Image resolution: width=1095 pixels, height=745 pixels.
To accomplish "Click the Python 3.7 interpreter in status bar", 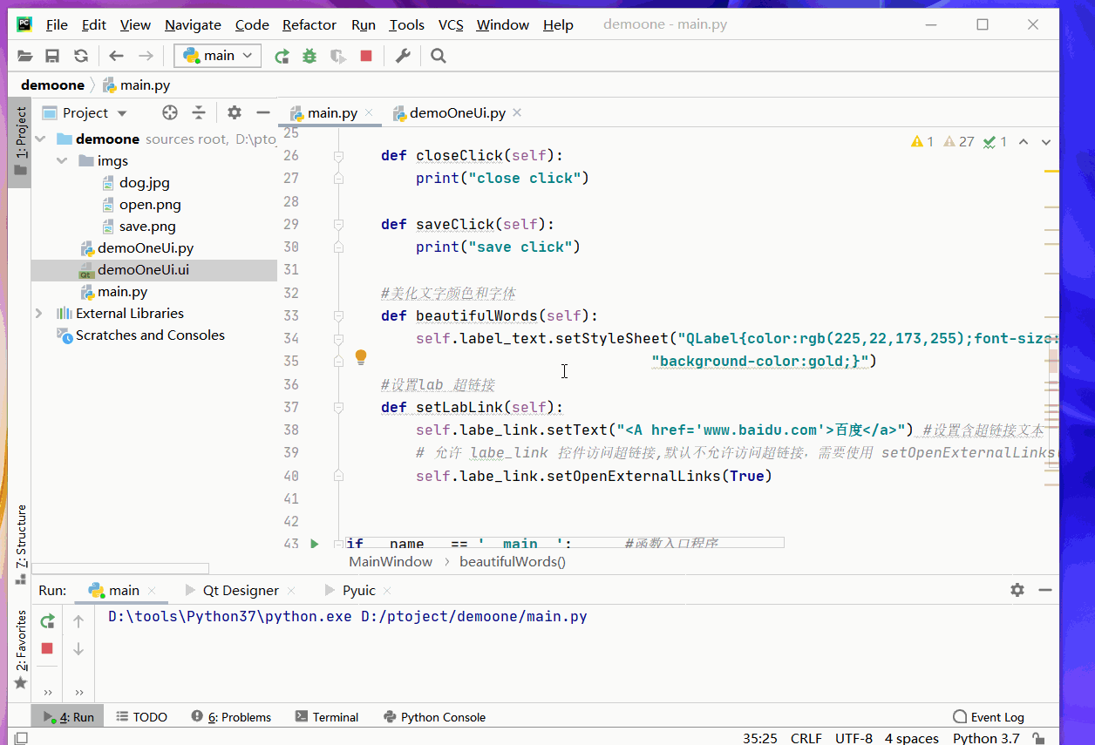I will click(x=986, y=738).
